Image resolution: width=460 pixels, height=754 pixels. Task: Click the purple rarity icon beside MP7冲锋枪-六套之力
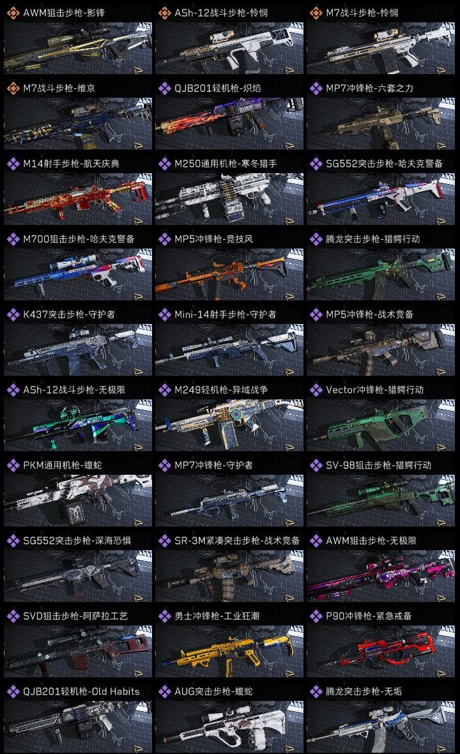pyautogui.click(x=316, y=88)
